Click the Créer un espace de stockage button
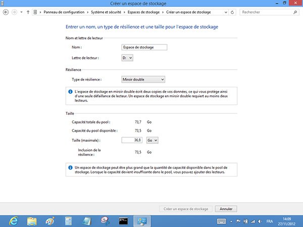 186,209
